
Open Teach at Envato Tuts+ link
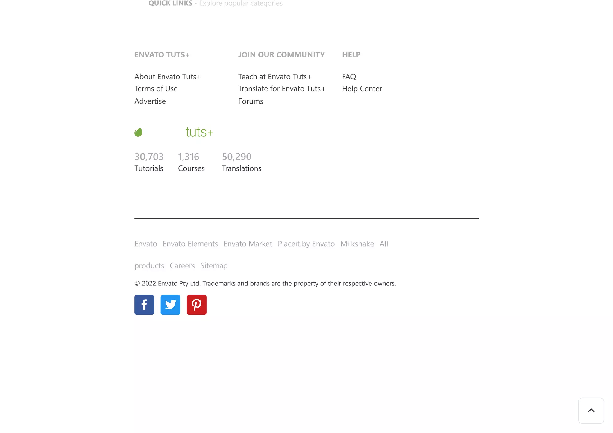pyautogui.click(x=275, y=77)
